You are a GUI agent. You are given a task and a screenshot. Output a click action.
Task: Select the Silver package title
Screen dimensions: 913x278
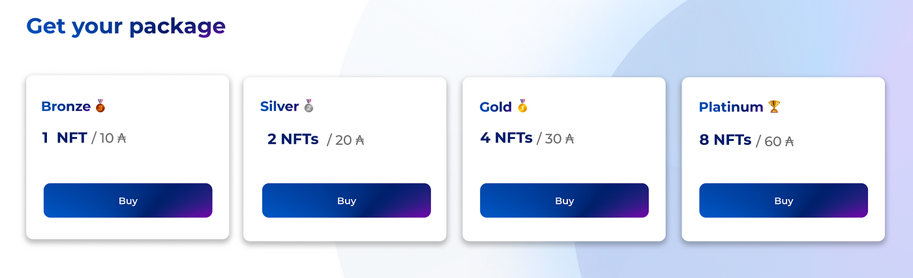pyautogui.click(x=280, y=106)
